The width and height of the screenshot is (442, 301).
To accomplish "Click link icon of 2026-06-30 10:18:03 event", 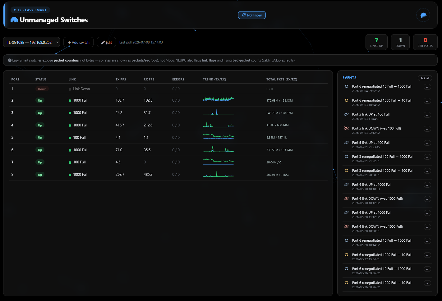I will (x=346, y=185).
